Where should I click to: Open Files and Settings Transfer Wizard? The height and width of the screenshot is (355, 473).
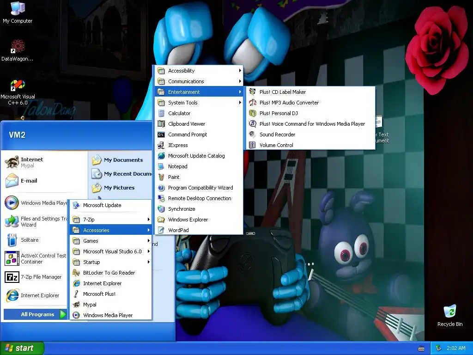pos(35,221)
